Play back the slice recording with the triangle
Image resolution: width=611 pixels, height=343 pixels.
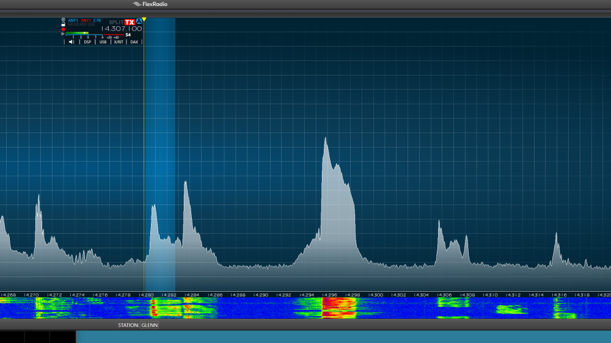point(63,34)
